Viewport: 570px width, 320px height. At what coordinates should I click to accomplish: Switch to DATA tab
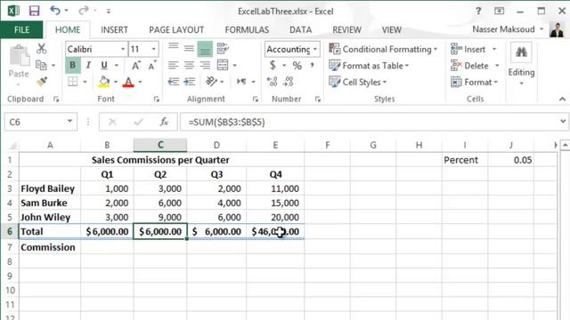coord(300,29)
